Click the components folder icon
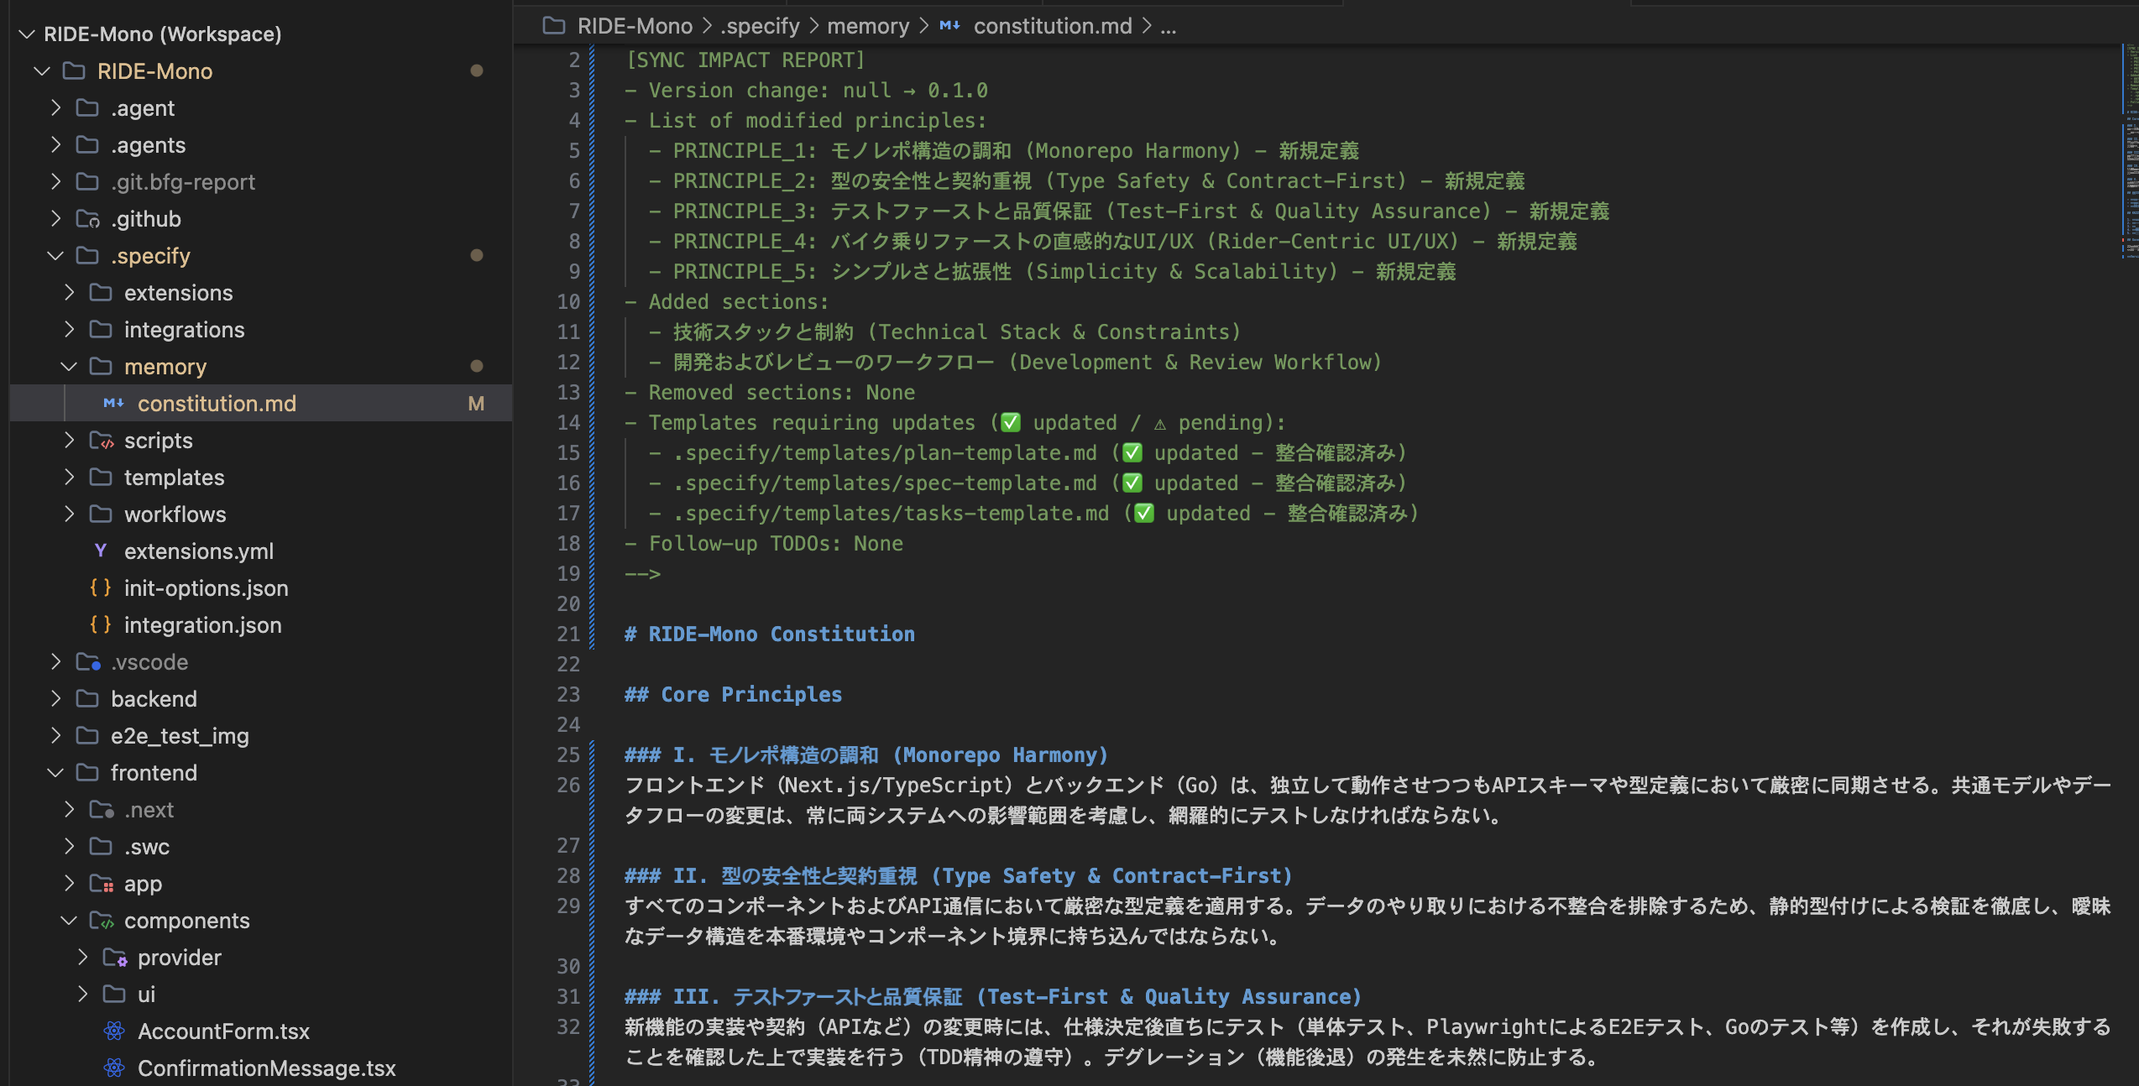The image size is (2139, 1086). 101,920
